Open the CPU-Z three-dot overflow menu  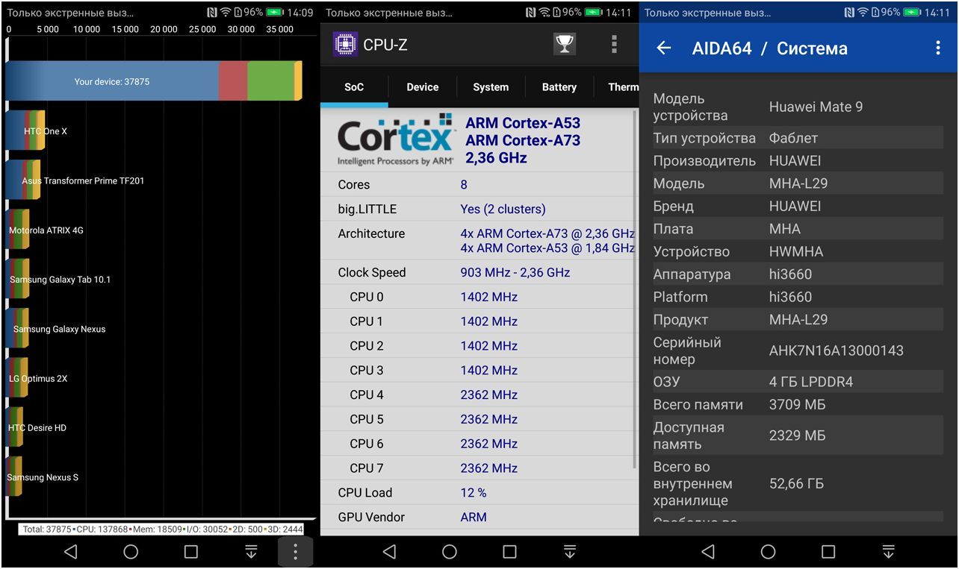pos(614,45)
